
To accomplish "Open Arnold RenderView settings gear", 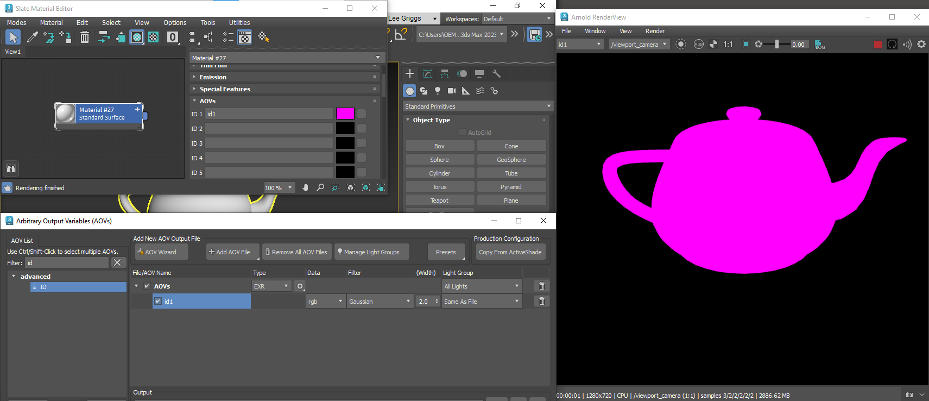I will [921, 45].
